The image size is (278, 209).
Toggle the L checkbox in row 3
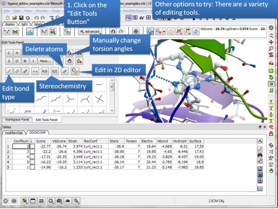pos(32,156)
